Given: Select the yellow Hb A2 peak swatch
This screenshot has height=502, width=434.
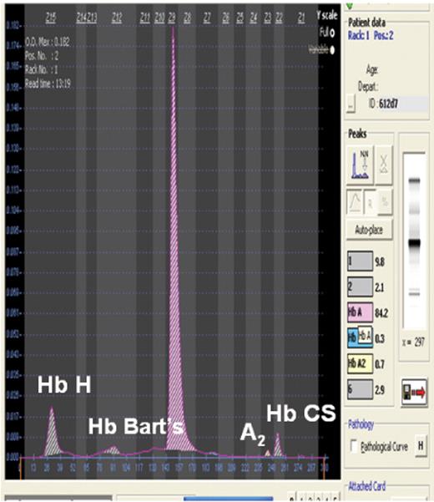Looking at the screenshot, I should (360, 363).
